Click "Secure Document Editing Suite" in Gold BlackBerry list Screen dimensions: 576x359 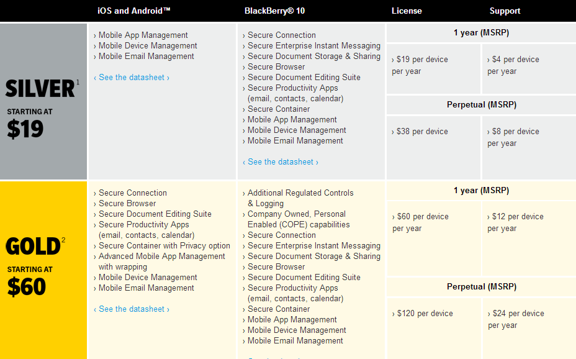point(304,278)
